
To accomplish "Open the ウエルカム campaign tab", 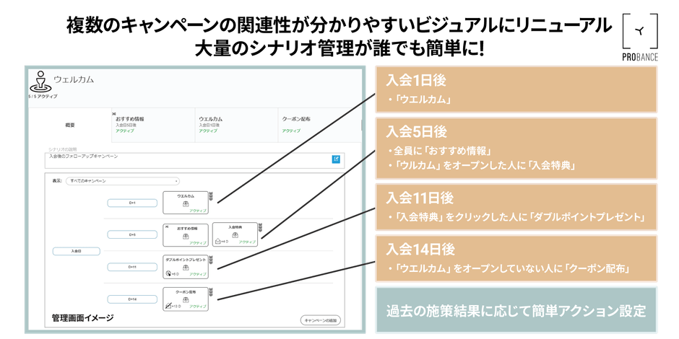I will [236, 125].
